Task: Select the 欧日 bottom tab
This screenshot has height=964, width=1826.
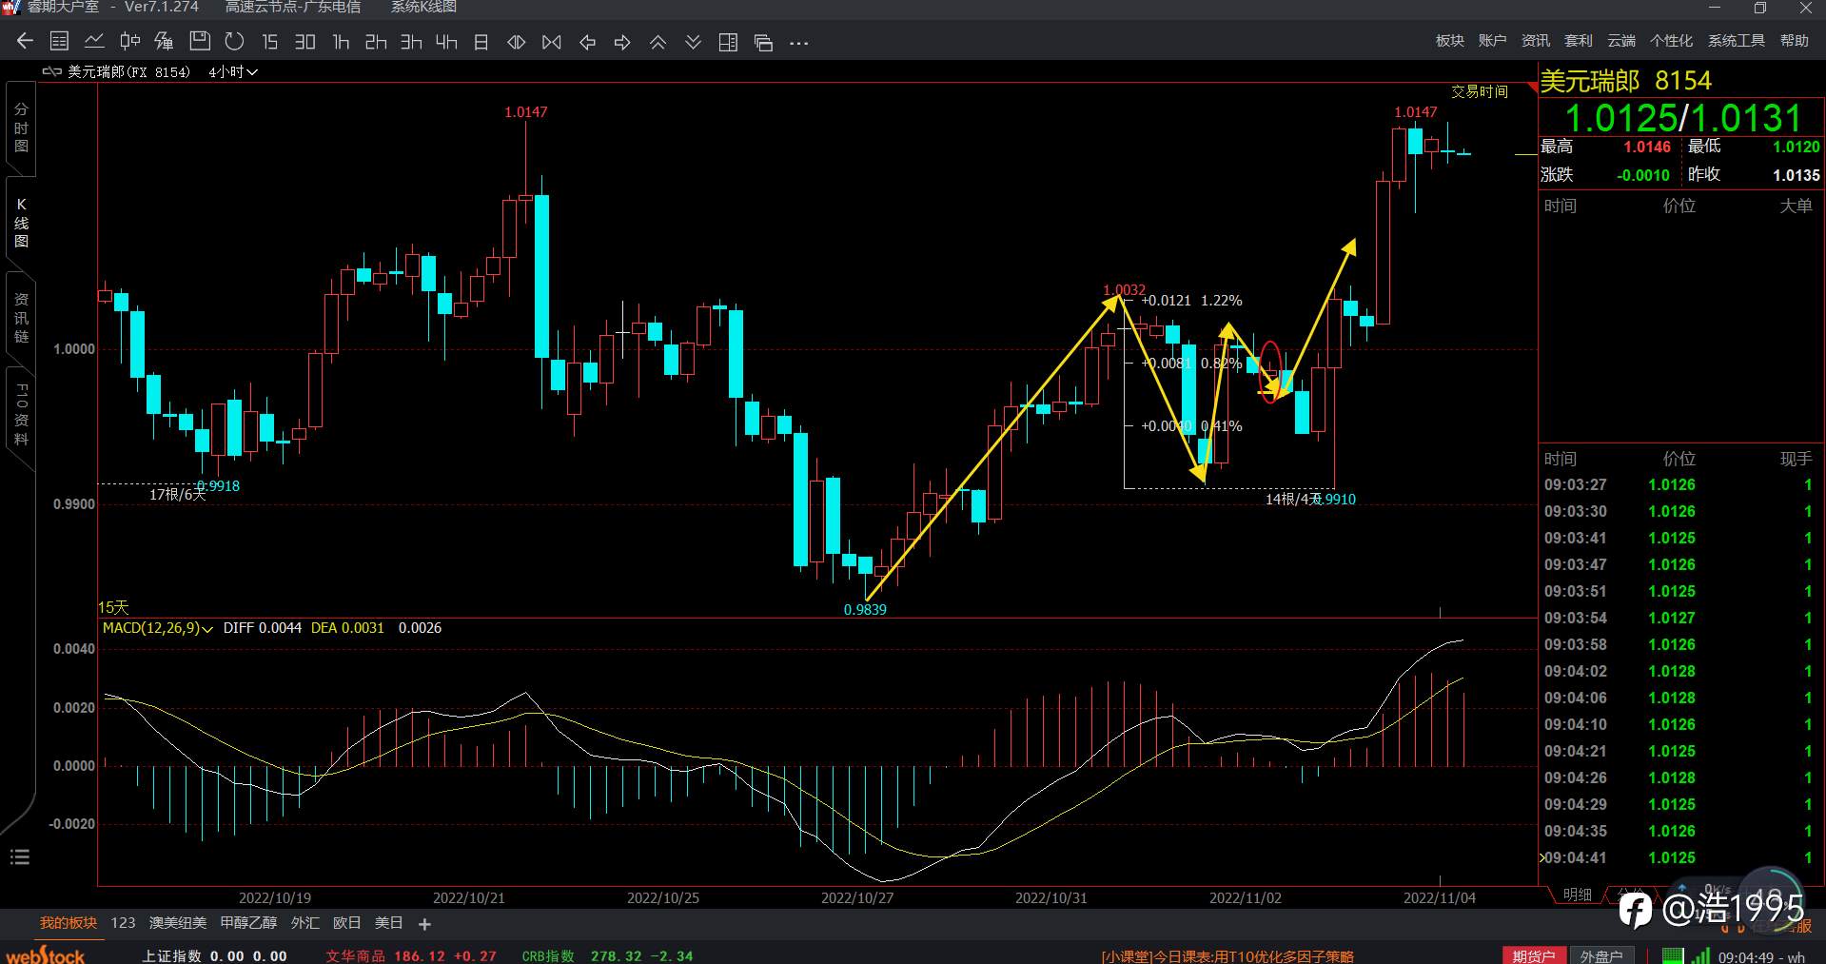Action: tap(346, 923)
